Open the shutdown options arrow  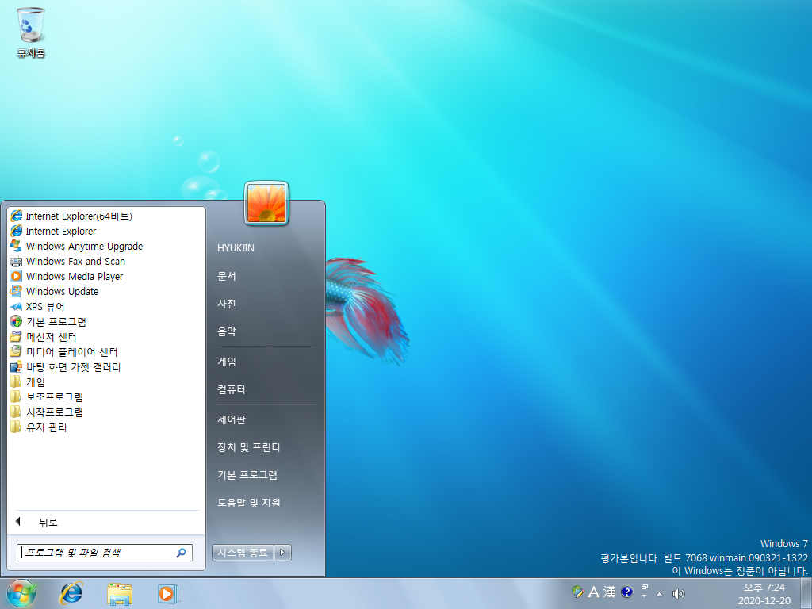[x=282, y=553]
